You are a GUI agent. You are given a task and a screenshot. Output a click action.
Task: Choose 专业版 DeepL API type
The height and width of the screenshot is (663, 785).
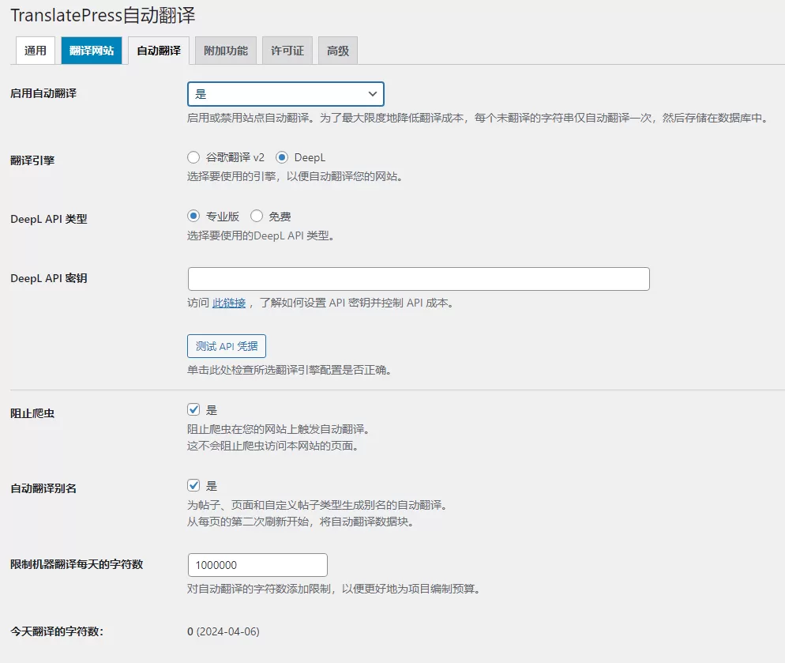[193, 215]
